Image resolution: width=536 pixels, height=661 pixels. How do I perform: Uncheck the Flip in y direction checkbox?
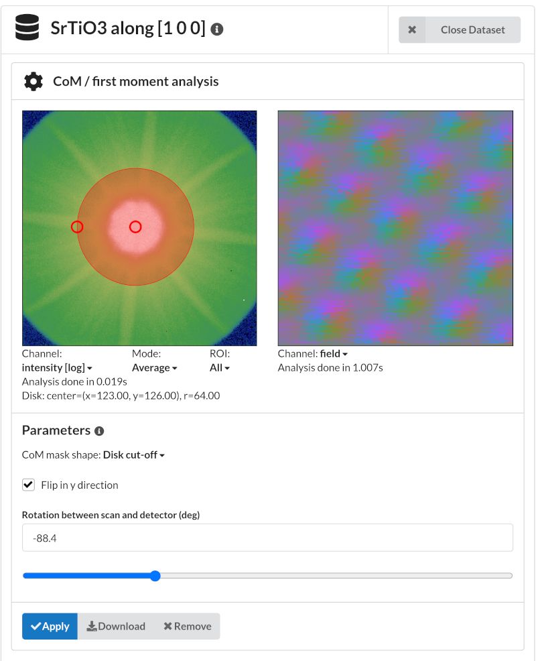pos(28,485)
